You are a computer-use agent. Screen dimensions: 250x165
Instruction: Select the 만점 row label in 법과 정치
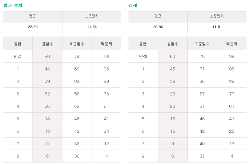pyautogui.click(x=18, y=56)
